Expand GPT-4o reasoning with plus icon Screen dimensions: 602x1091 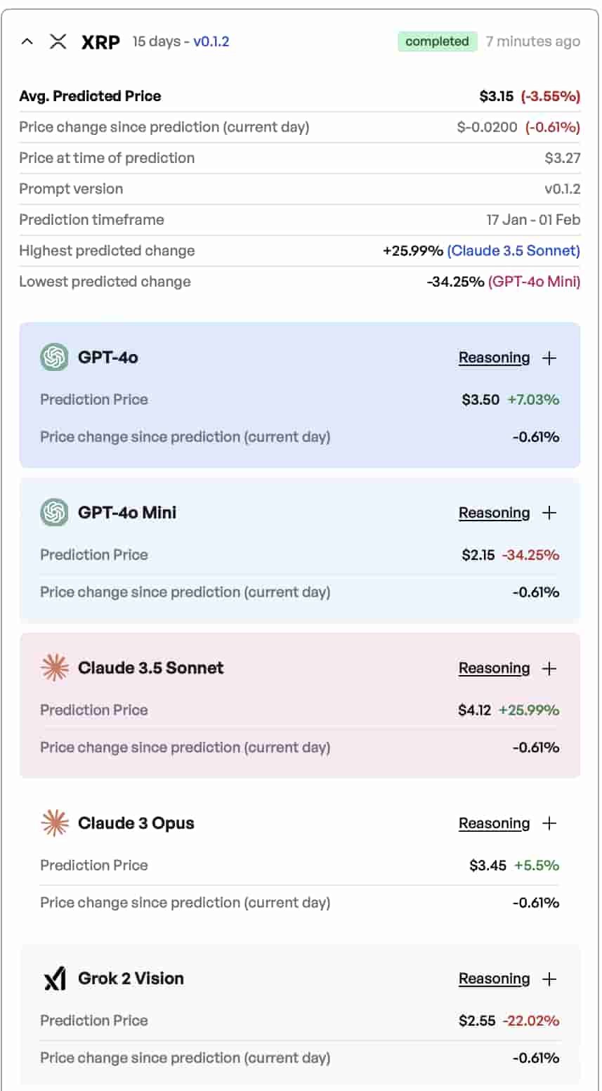coord(549,358)
